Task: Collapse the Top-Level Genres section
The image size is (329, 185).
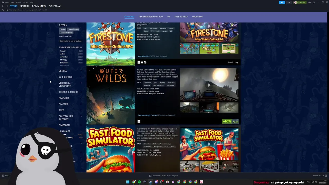Action: point(70,47)
